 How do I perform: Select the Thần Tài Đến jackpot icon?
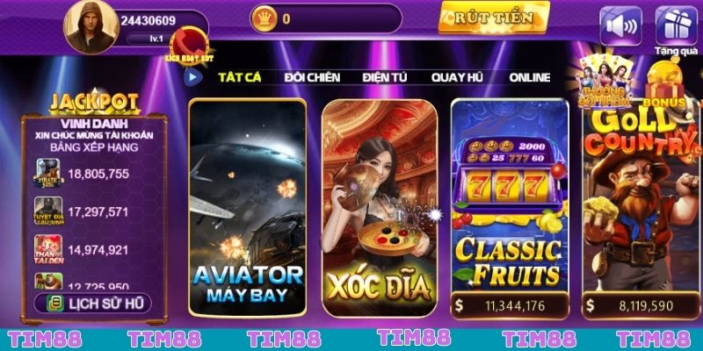tap(49, 249)
